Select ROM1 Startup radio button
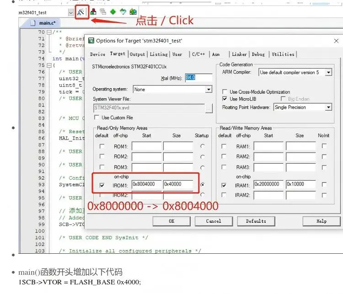Screen dimensions: 343x294 (202, 146)
